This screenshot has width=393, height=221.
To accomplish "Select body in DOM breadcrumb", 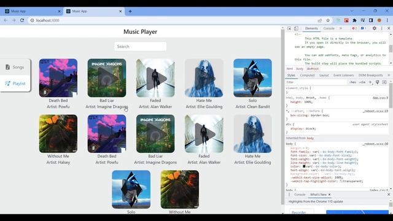I will (x=300, y=69).
